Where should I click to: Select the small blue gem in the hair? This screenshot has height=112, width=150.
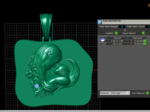click(x=49, y=53)
